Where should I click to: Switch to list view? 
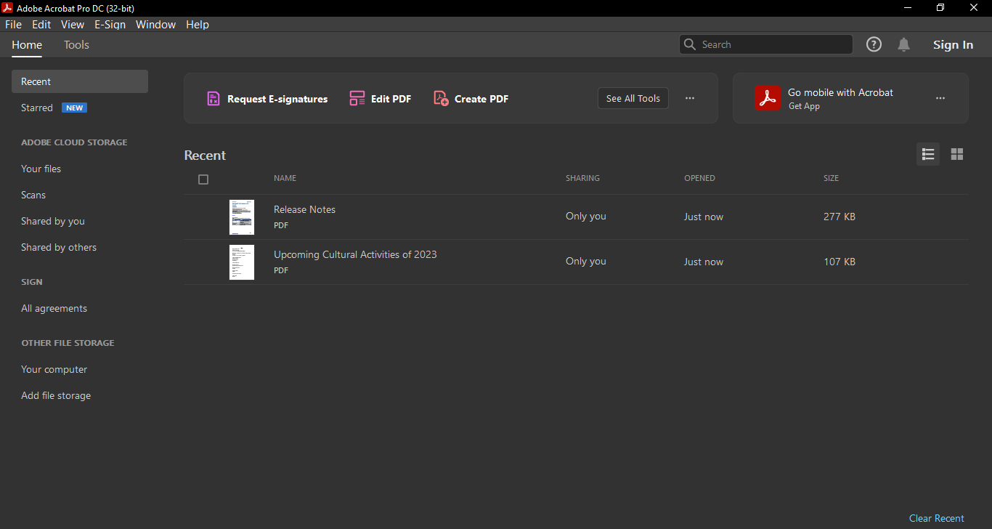pos(928,154)
